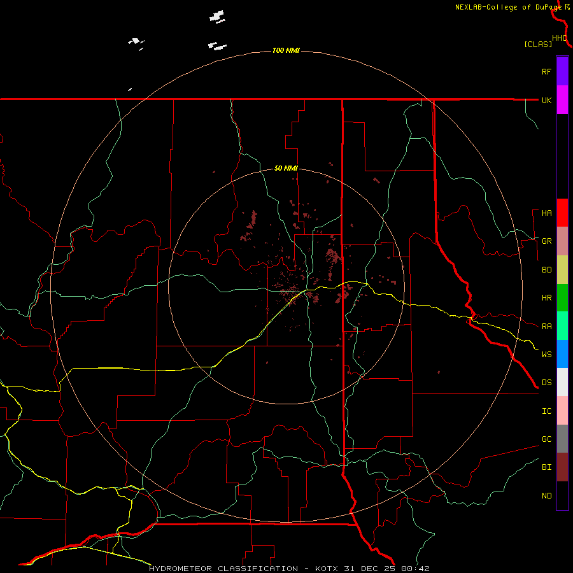Click the ND legend label
The image size is (573, 573).
[546, 496]
